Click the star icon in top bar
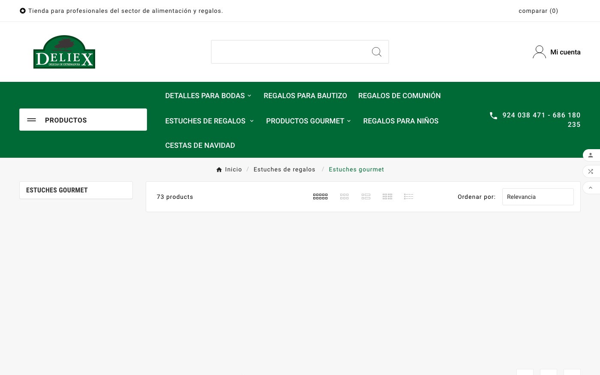 23,11
